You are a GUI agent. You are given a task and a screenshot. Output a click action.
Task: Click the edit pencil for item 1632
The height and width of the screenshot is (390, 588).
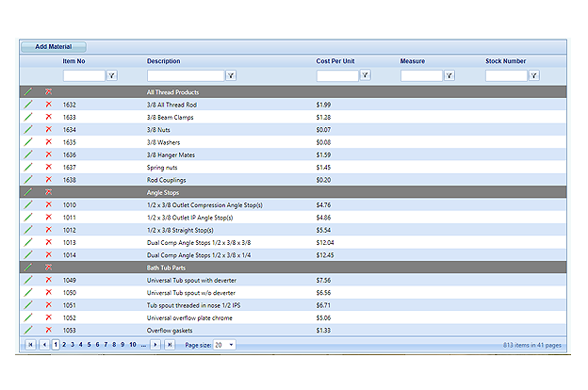click(28, 105)
